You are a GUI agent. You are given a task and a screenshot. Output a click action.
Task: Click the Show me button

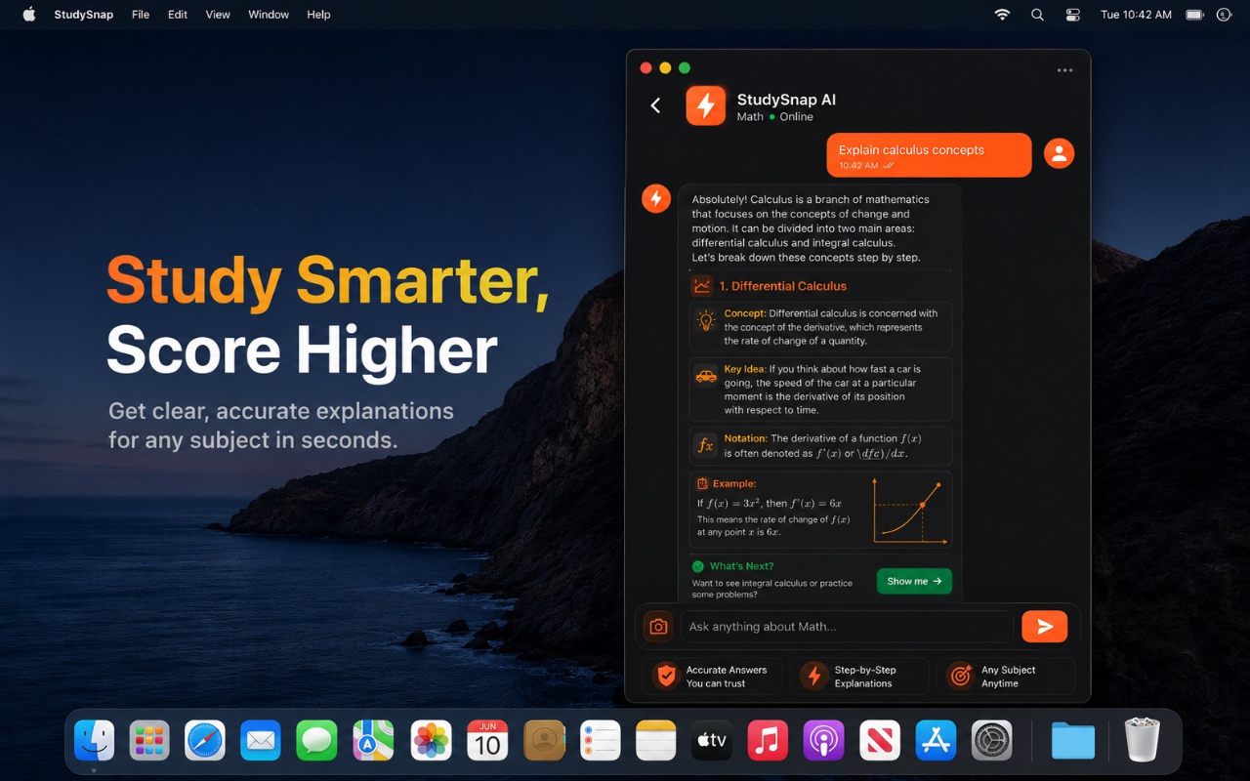click(914, 581)
